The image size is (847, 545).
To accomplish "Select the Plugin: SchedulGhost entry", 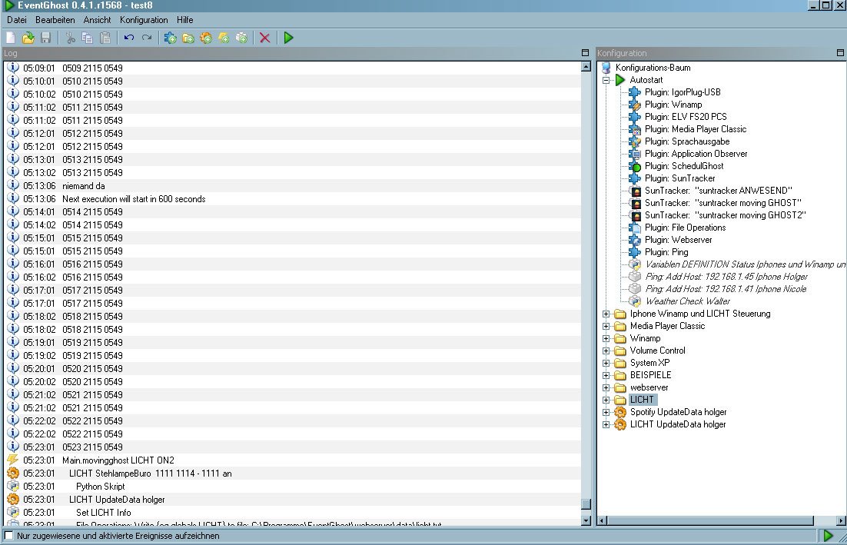I will [684, 166].
